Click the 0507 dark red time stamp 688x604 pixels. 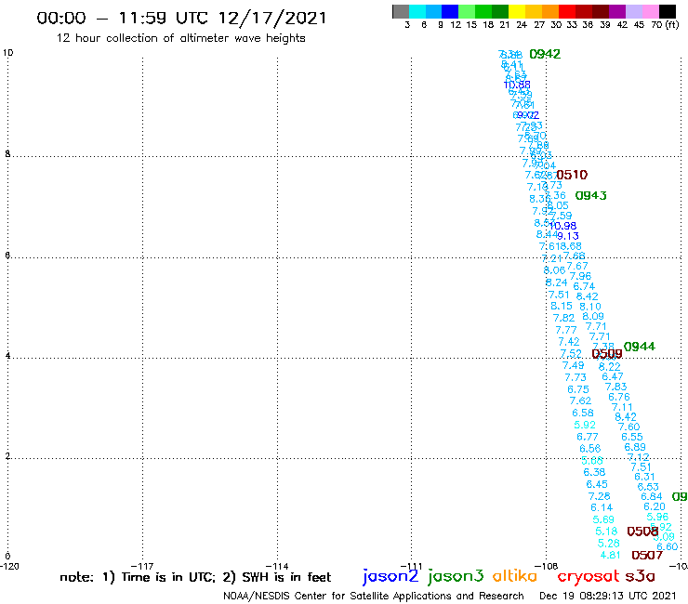(x=647, y=555)
